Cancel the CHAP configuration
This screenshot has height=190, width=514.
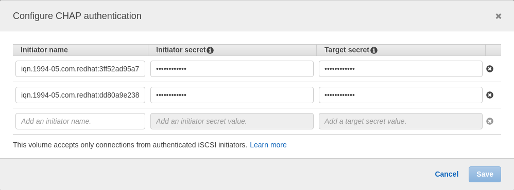point(447,174)
